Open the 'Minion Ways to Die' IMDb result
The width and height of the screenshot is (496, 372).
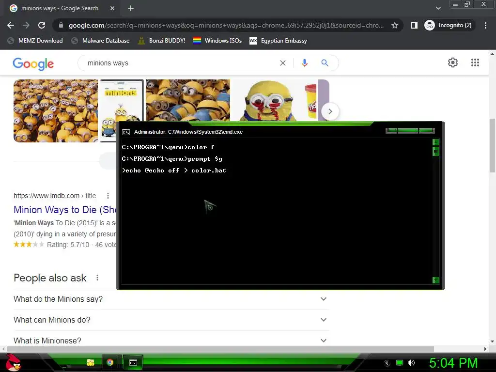tap(65, 210)
